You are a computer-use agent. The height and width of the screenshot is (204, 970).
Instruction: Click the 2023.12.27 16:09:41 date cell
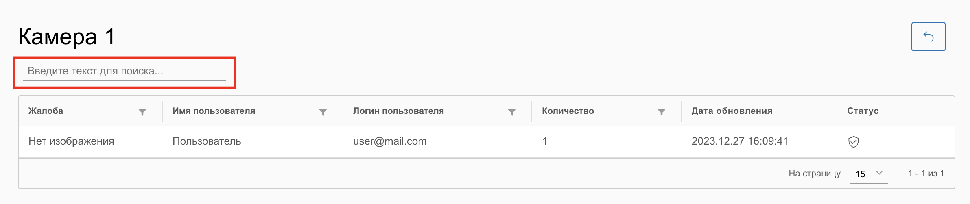(740, 141)
